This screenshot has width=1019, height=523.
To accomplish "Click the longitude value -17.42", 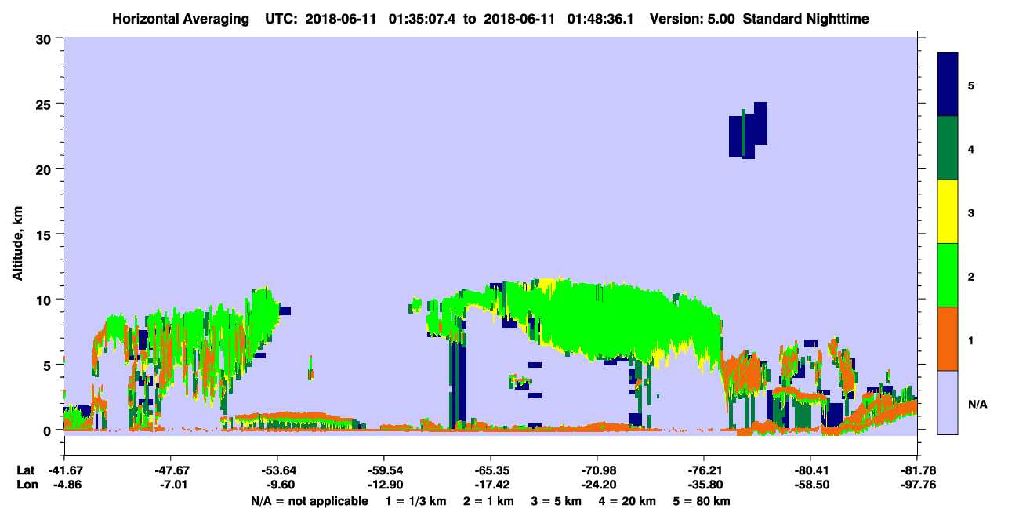I will click(491, 485).
